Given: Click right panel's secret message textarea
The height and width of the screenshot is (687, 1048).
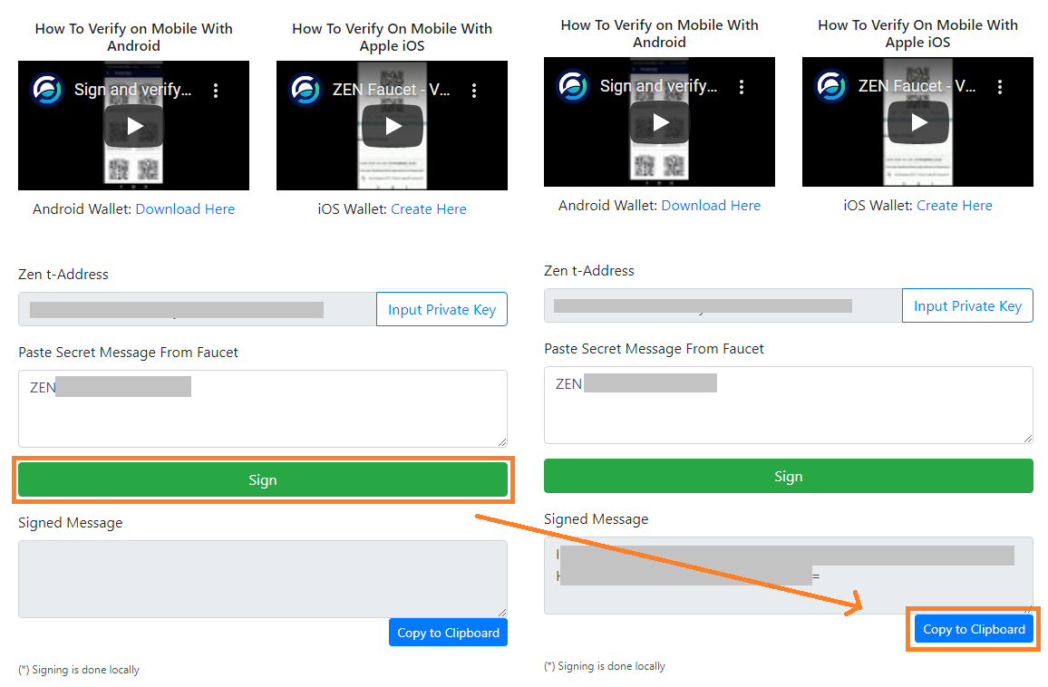Looking at the screenshot, I should pyautogui.click(x=789, y=405).
